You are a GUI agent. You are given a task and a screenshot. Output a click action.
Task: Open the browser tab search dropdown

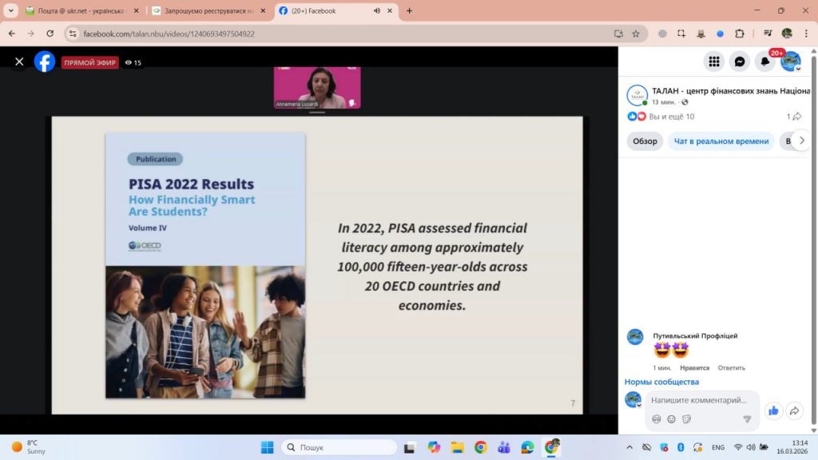tap(11, 11)
